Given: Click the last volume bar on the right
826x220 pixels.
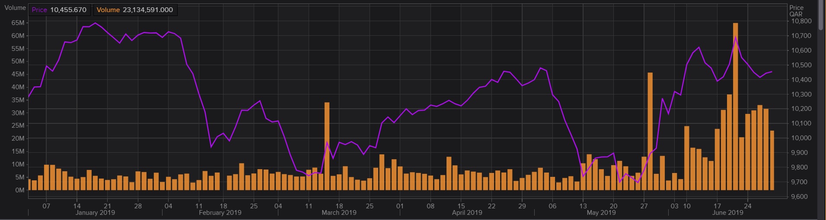Looking at the screenshot, I should click(x=772, y=160).
